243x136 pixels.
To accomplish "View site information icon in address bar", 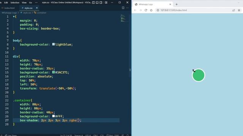I will click(158, 10).
